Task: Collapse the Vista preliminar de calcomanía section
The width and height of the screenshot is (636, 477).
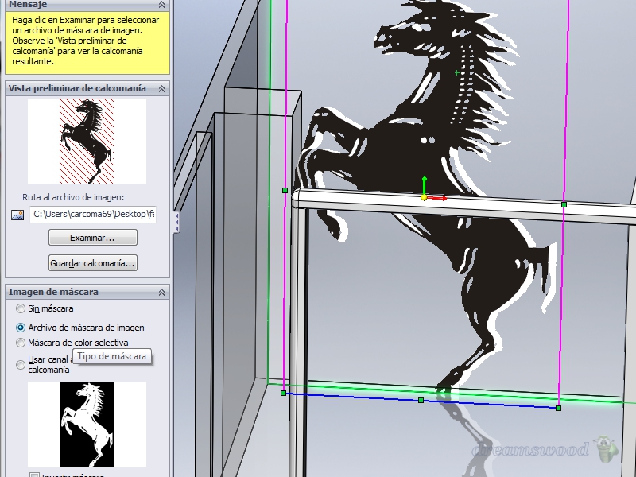Action: click(x=161, y=88)
